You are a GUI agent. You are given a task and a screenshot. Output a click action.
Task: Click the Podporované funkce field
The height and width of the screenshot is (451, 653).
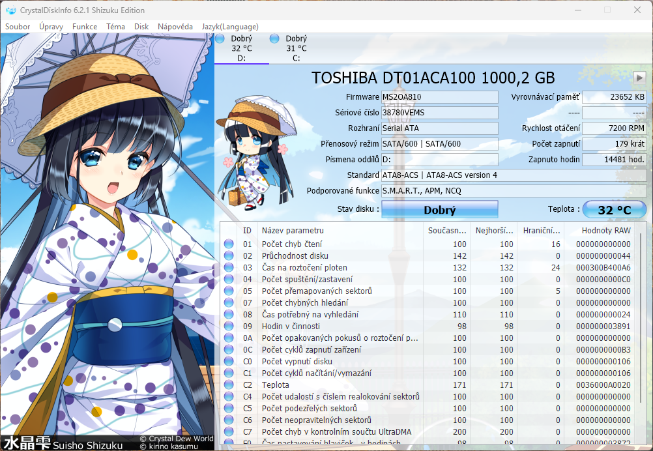(x=514, y=191)
